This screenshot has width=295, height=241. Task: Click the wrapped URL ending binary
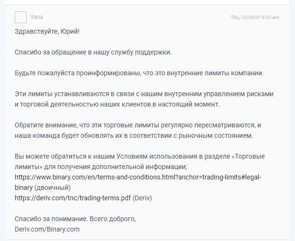(24, 187)
